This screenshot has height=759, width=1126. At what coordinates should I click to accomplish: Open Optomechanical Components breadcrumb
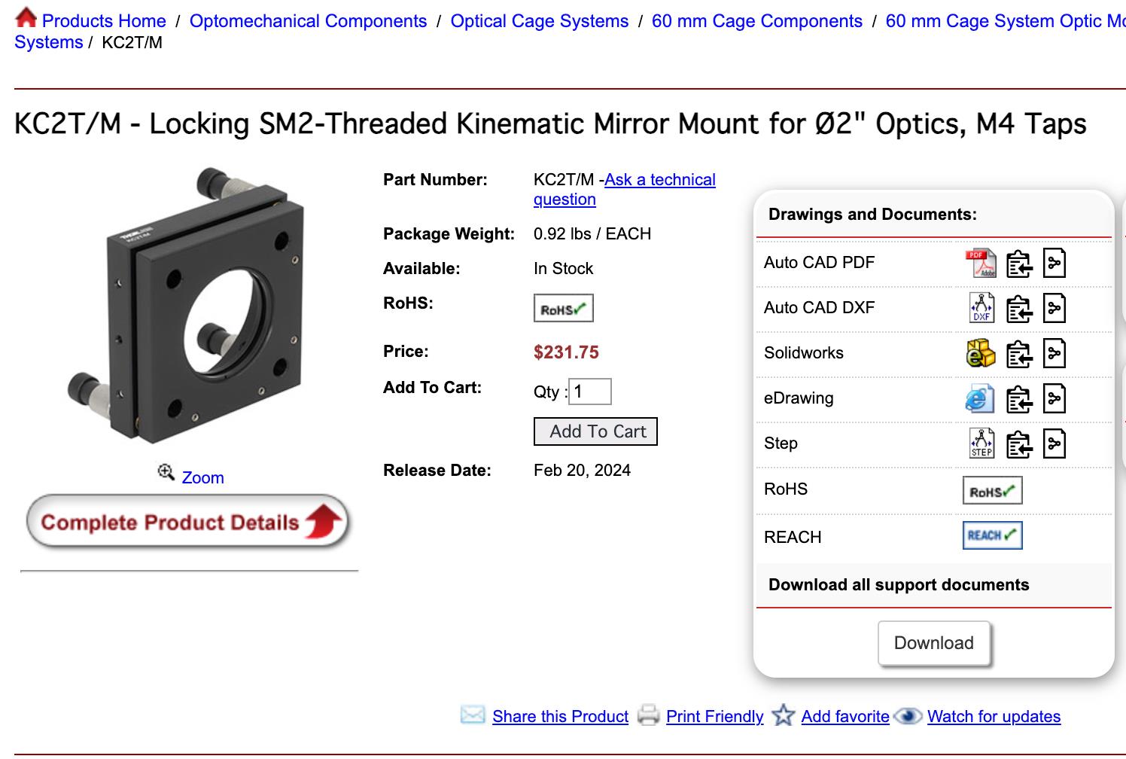coord(308,21)
